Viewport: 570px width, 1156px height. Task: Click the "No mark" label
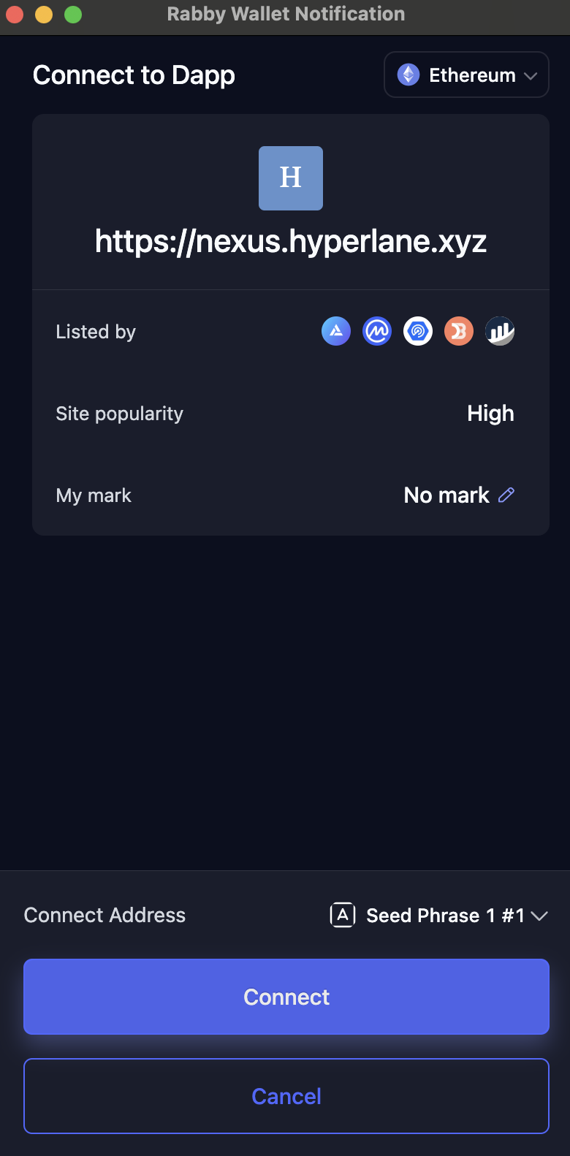coord(446,495)
